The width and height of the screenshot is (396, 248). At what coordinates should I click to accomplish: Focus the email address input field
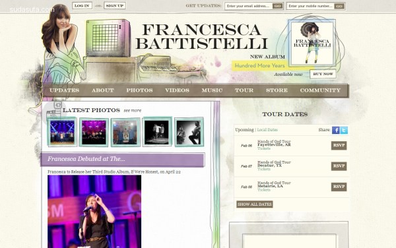[x=249, y=6]
